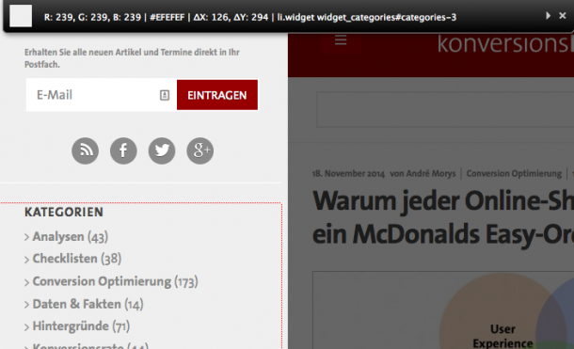The image size is (574, 349).
Task: Open the article title Warum jeder Online-Shop
Action: coord(443,217)
